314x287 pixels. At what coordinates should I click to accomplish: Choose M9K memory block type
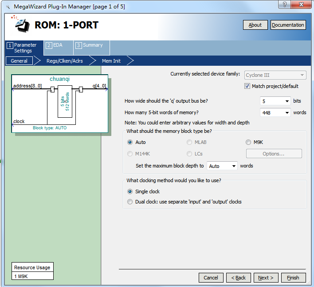(x=248, y=142)
